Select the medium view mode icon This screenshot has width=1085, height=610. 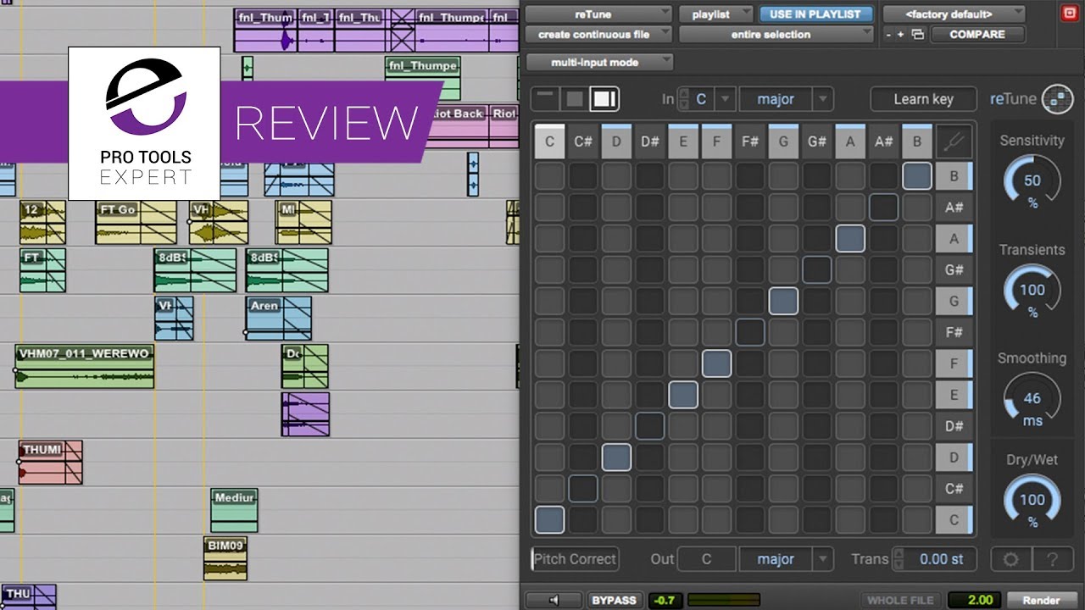tap(575, 98)
